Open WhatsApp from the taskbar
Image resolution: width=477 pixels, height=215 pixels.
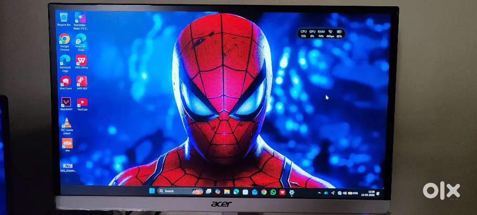273,192
